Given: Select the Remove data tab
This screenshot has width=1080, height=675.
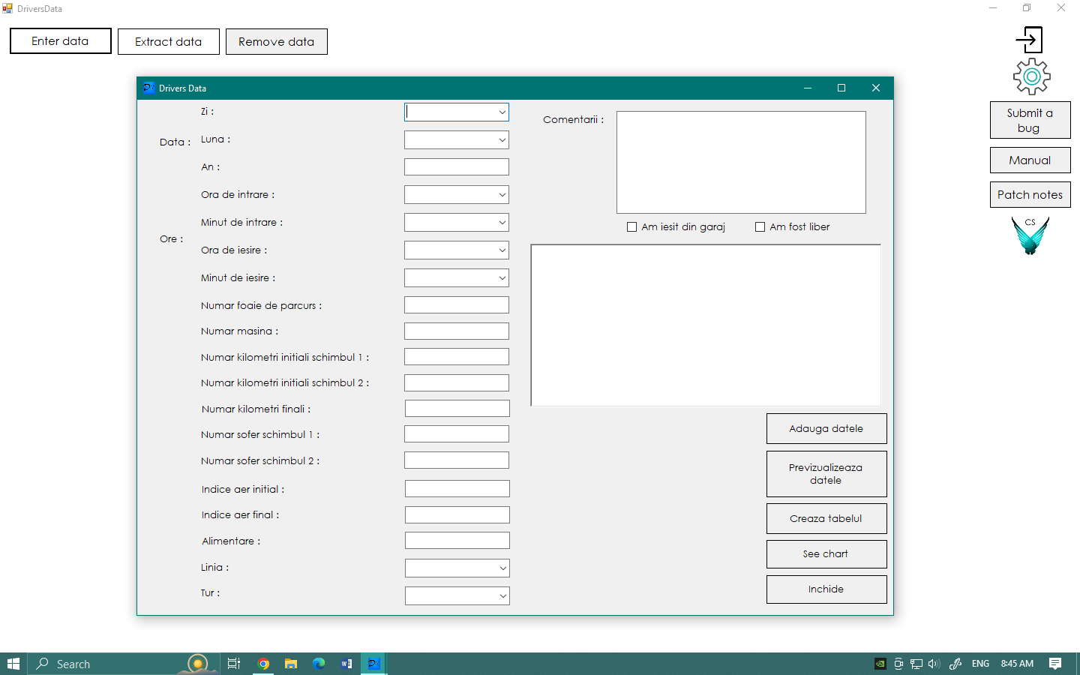Looking at the screenshot, I should 276,42.
